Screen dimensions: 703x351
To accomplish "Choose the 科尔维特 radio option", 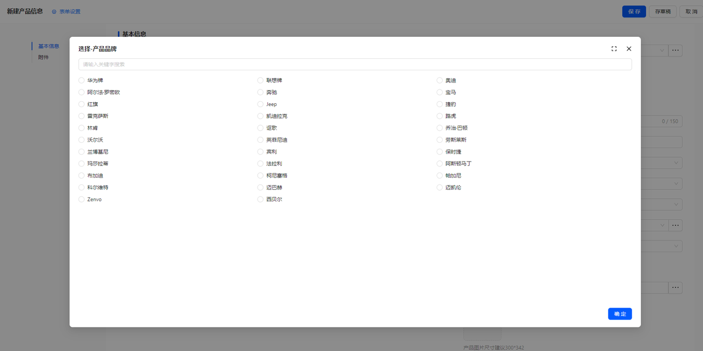I will [x=82, y=187].
